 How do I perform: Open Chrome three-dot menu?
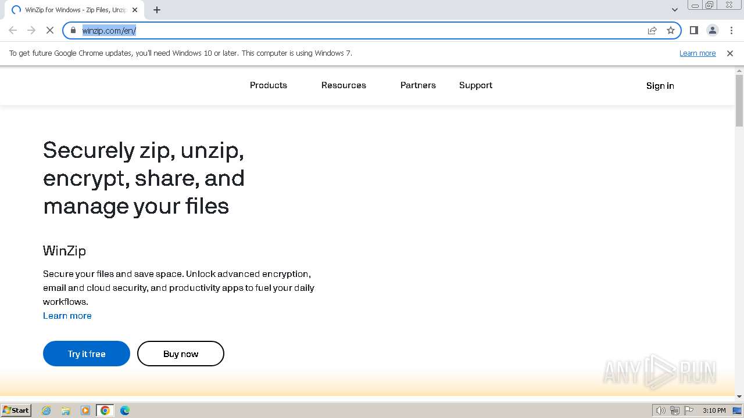pyautogui.click(x=731, y=30)
